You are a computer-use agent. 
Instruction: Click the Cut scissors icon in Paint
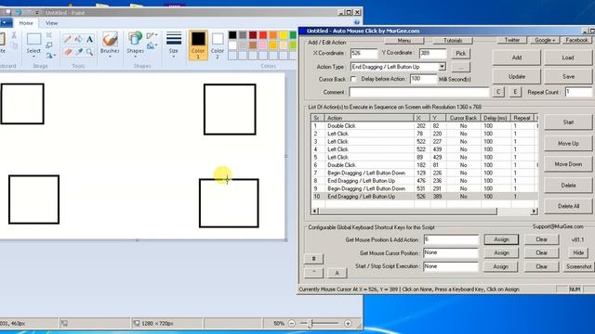pos(14,35)
